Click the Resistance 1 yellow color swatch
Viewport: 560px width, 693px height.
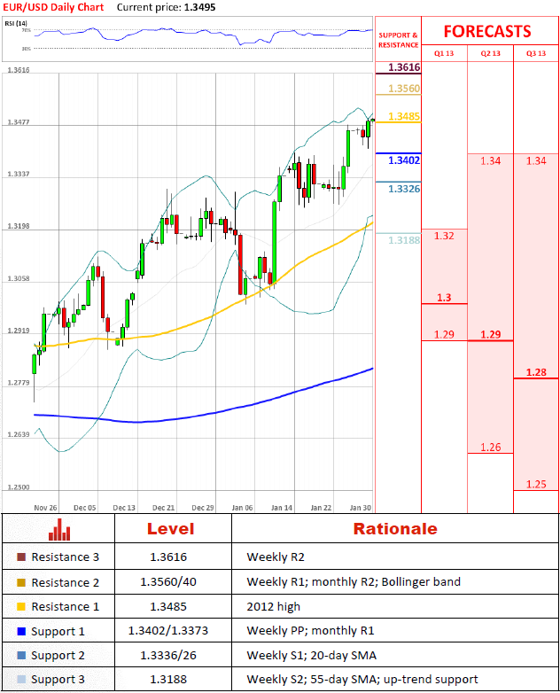21,607
